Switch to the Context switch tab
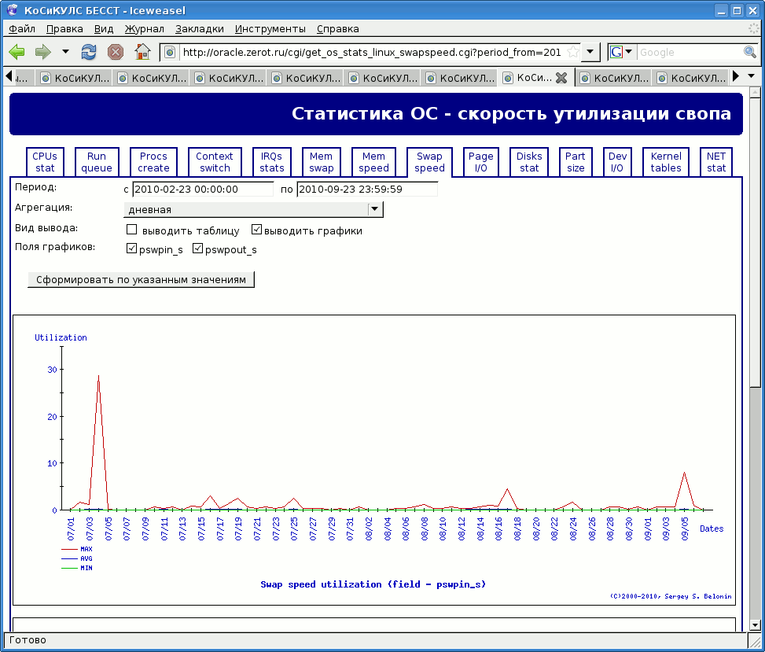This screenshot has height=652, width=765. 215,162
